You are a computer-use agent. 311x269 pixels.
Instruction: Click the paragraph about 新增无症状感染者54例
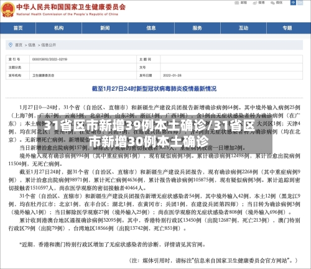[x=154, y=204]
